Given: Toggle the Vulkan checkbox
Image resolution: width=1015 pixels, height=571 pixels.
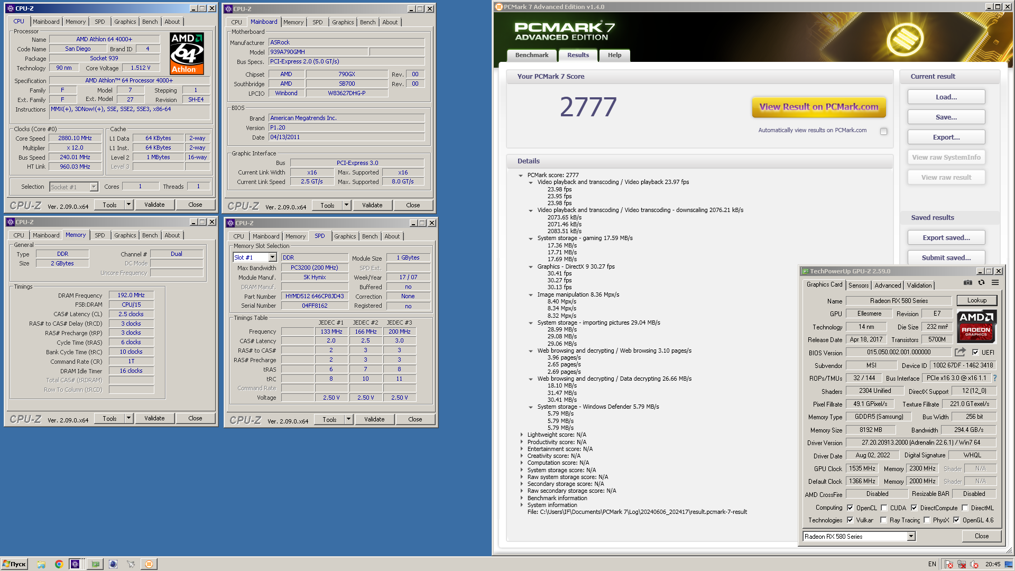Looking at the screenshot, I should [x=850, y=520].
